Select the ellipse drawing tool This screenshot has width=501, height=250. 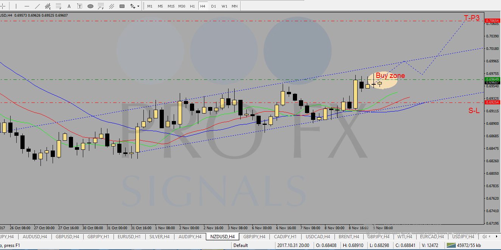click(90, 6)
